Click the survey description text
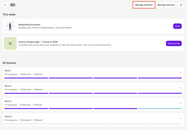Viewport: 187px width, 130px height. pyautogui.click(x=65, y=45)
